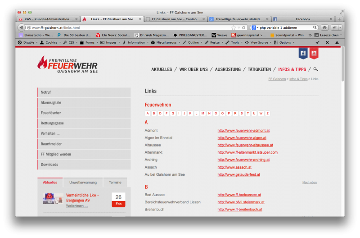Click the Nach oben link

310,183
